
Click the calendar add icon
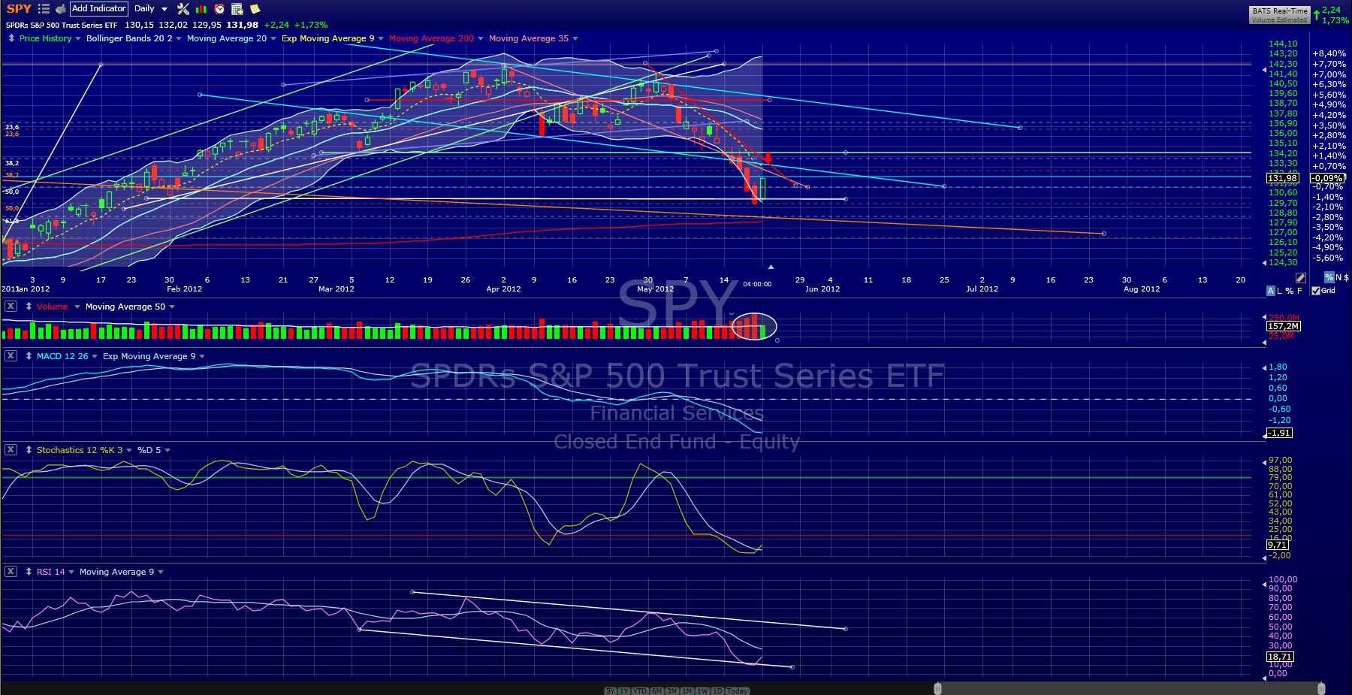(x=237, y=9)
